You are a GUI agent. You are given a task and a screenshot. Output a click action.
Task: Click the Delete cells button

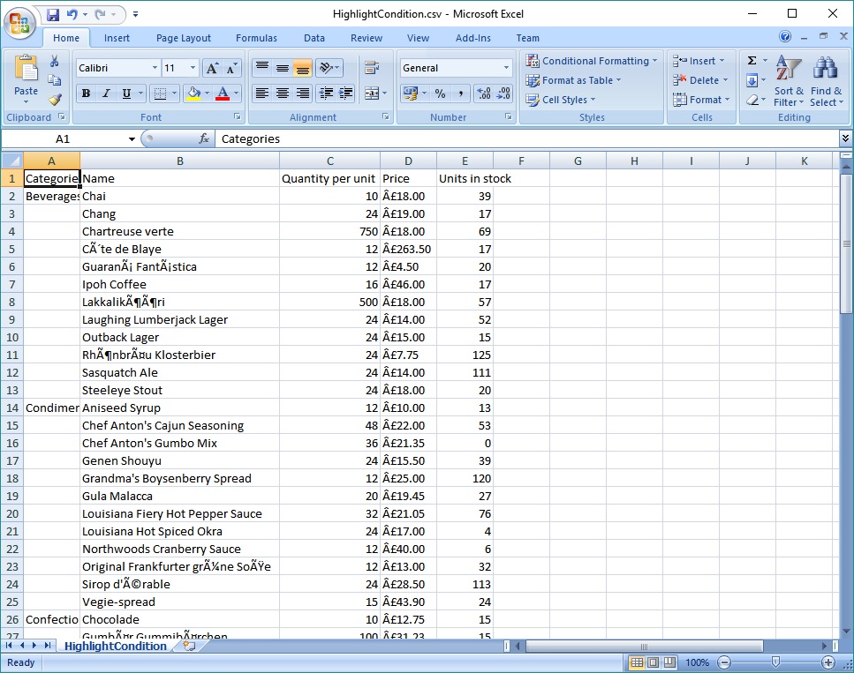point(700,80)
